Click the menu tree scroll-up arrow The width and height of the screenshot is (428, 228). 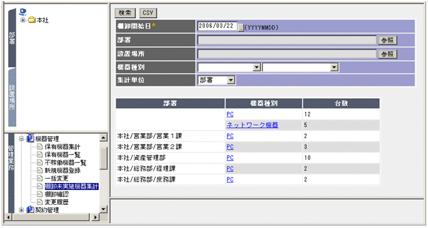(x=104, y=137)
